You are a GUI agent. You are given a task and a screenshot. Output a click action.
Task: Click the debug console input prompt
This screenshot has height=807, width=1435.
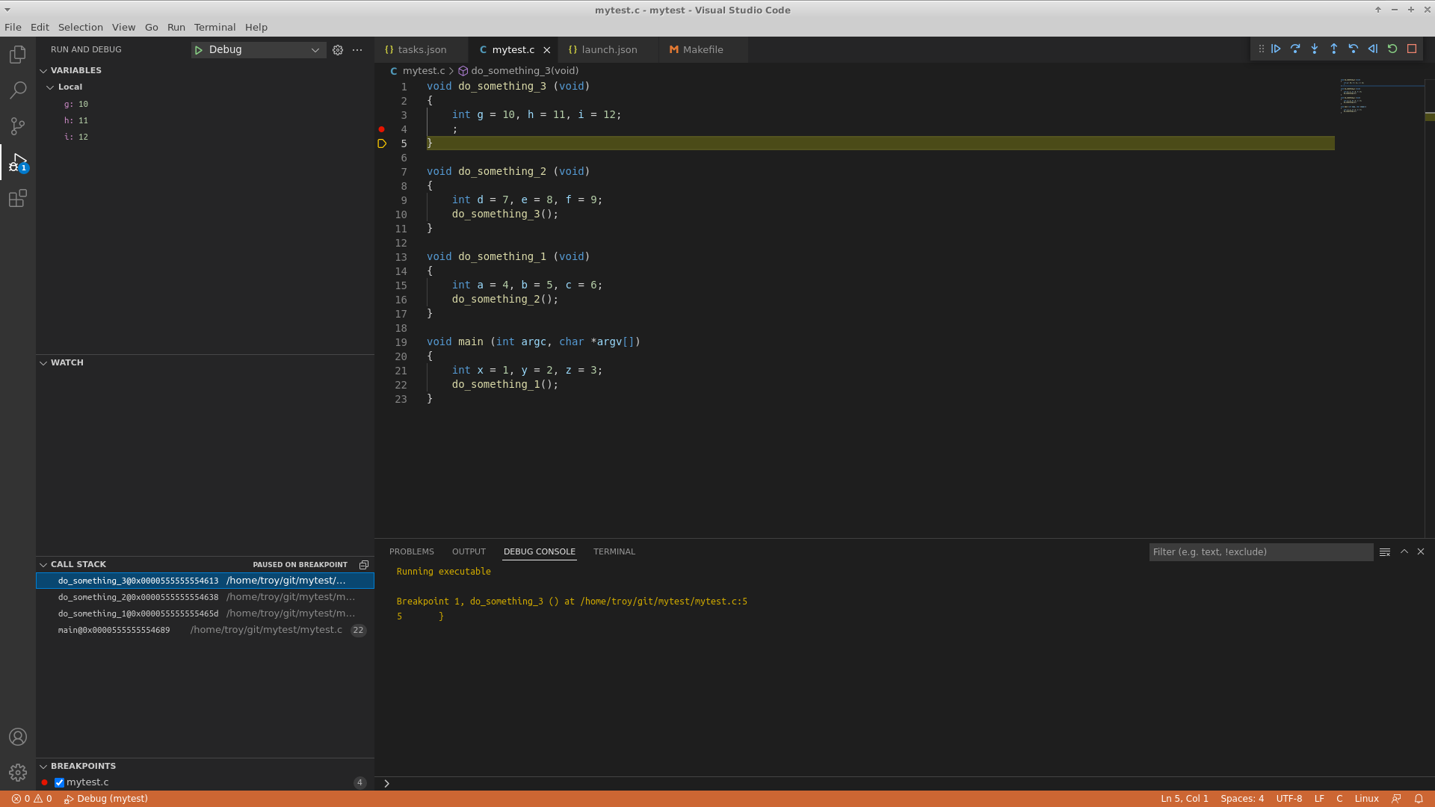pos(904,784)
